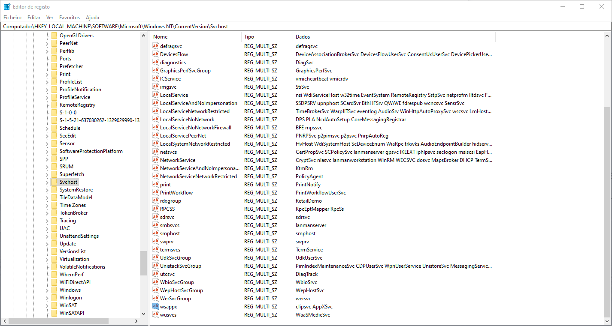This screenshot has height=326, width=612.
Task: Select the SoftwareProtectionPlatform key
Action: tap(91, 151)
